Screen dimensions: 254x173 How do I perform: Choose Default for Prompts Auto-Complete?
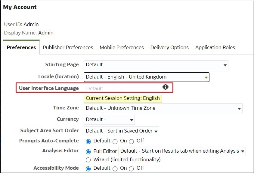[88, 142]
